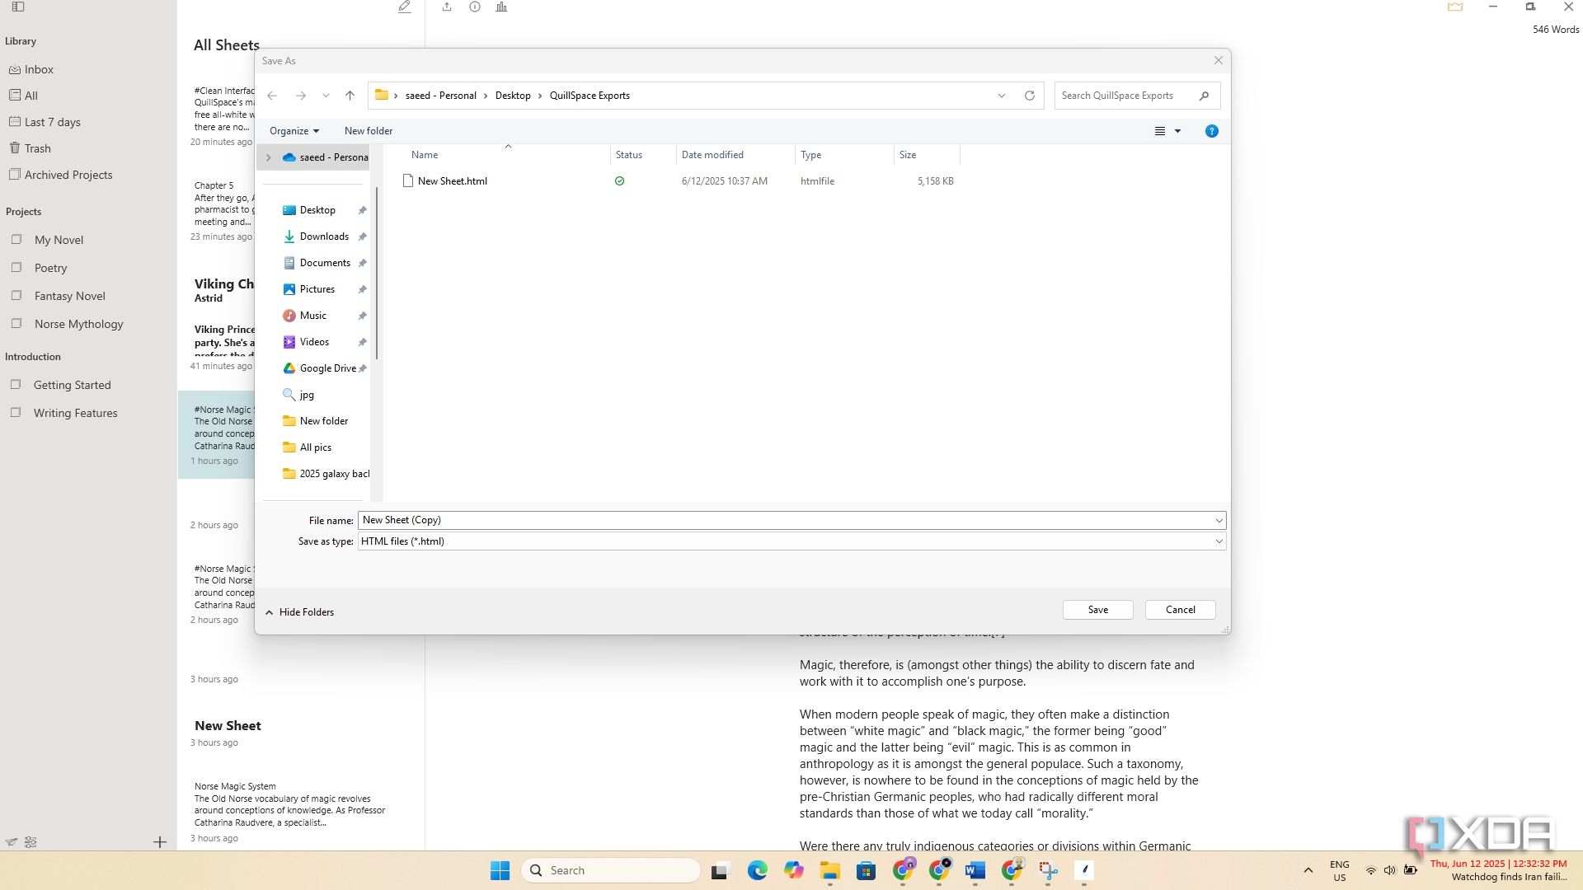Click the Save As help question icon
The width and height of the screenshot is (1583, 890).
click(1212, 131)
